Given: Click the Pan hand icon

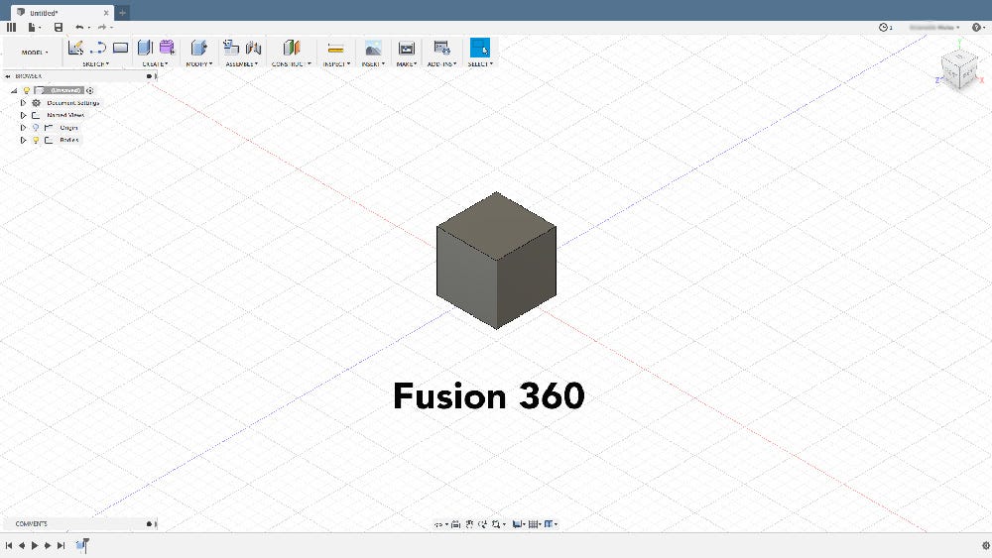Looking at the screenshot, I should (x=469, y=524).
